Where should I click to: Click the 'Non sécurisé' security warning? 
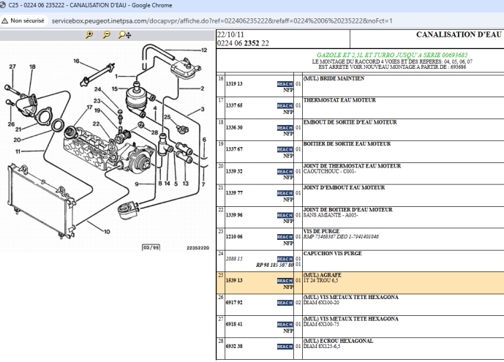23,20
